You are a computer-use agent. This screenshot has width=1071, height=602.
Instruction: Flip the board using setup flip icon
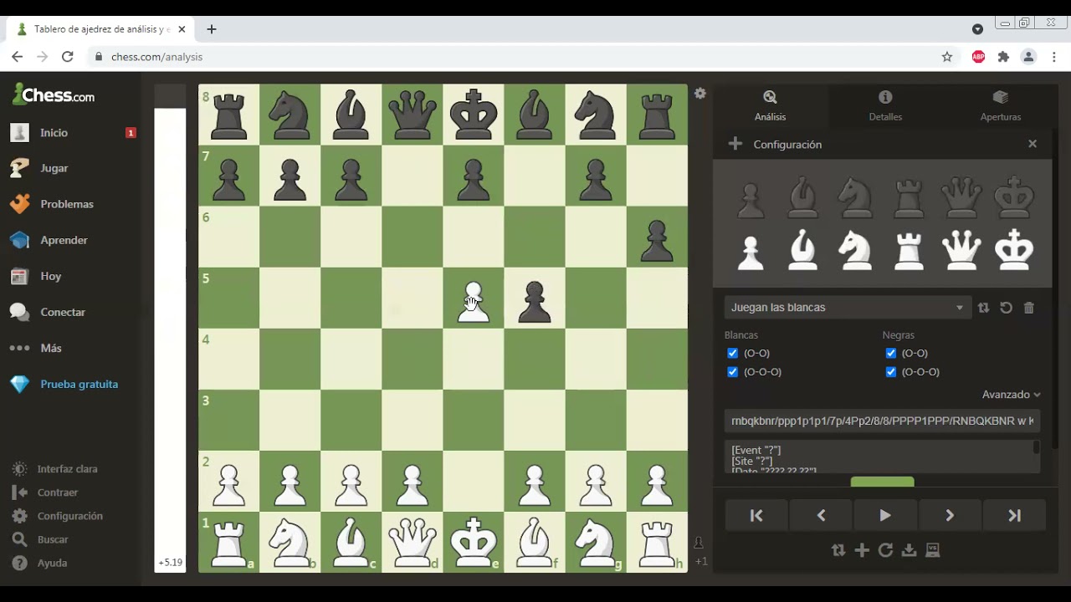983,308
